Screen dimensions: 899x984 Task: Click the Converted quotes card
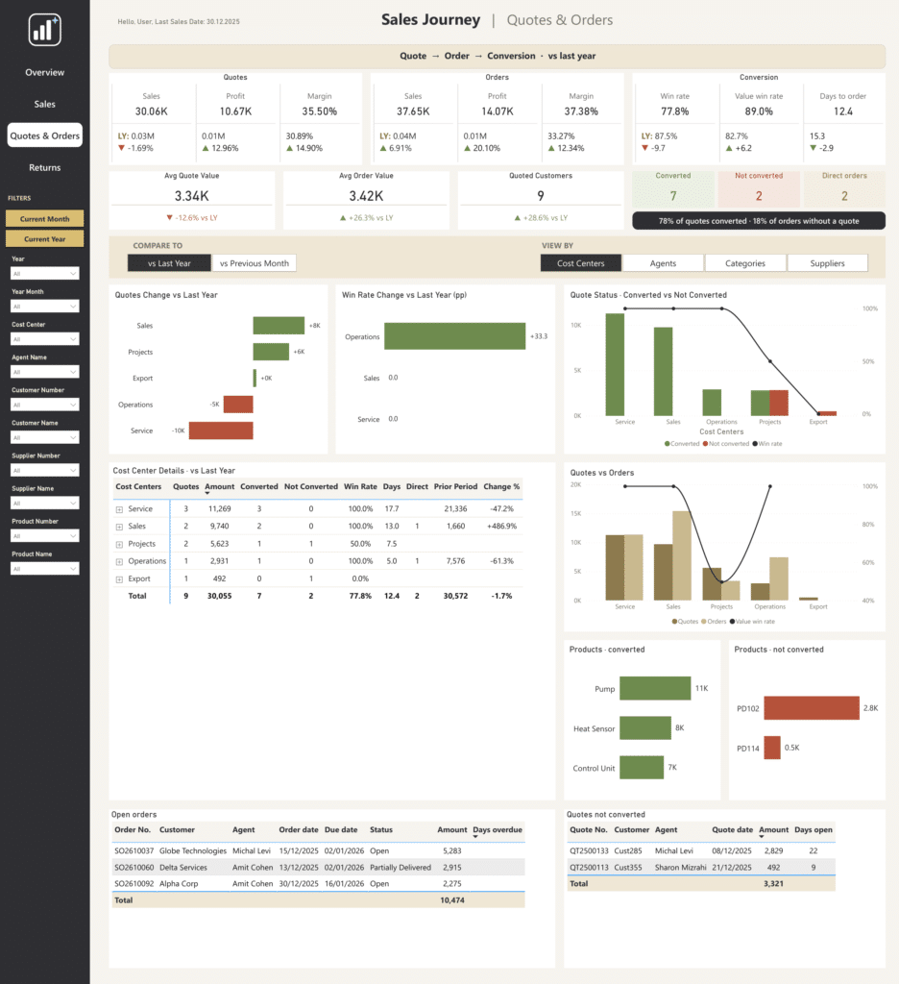(x=673, y=189)
